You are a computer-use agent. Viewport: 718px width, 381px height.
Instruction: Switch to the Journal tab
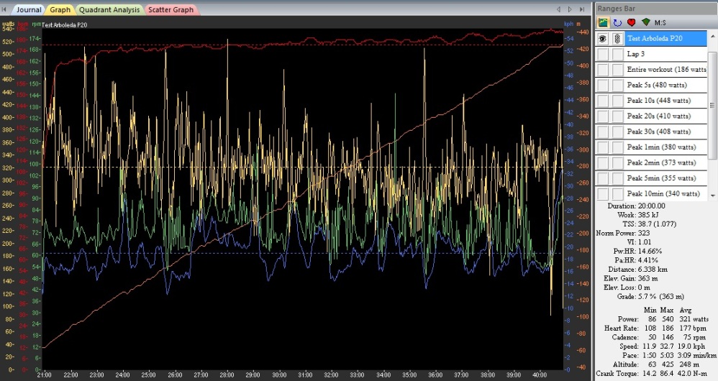coord(29,10)
